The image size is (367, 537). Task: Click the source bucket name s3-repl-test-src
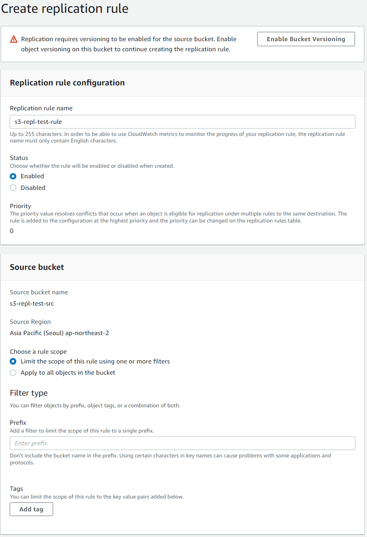pyautogui.click(x=32, y=304)
